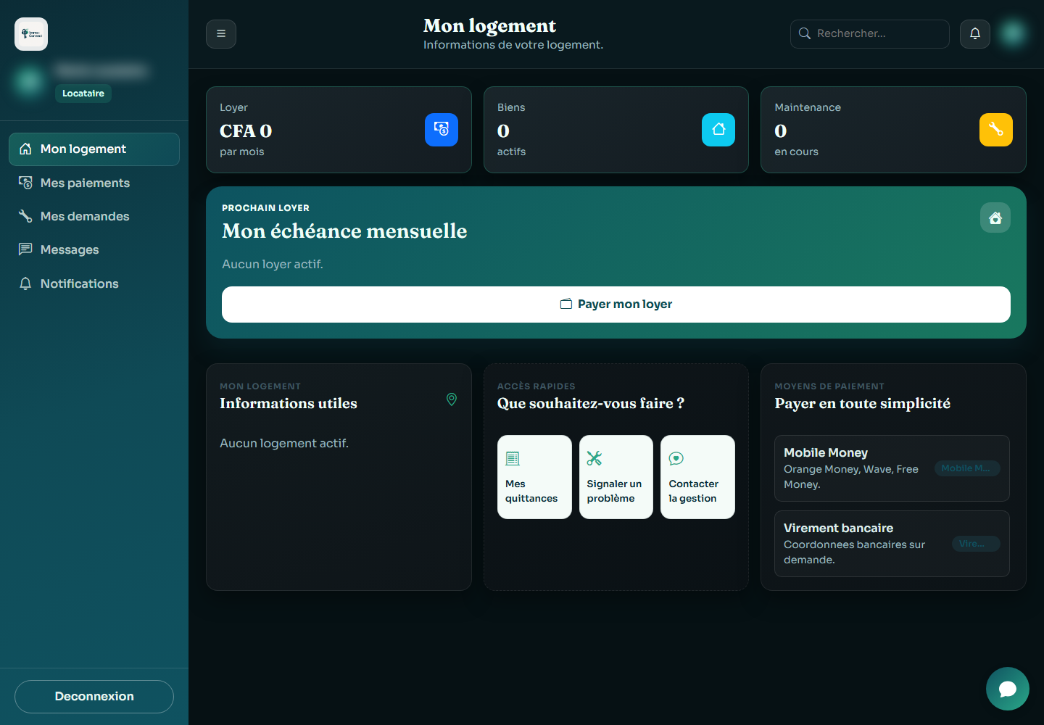Click the blue Loyer money icon

click(x=442, y=130)
